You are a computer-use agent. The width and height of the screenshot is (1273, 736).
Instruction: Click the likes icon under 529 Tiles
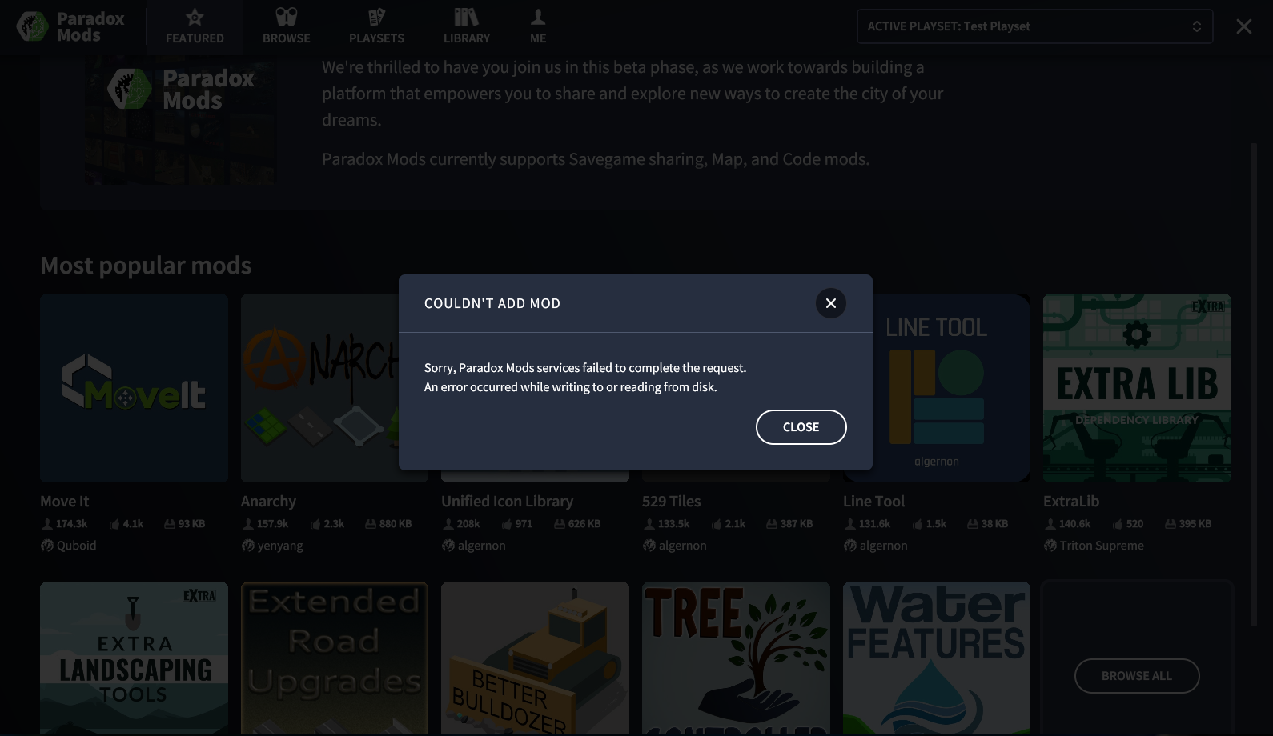(717, 524)
